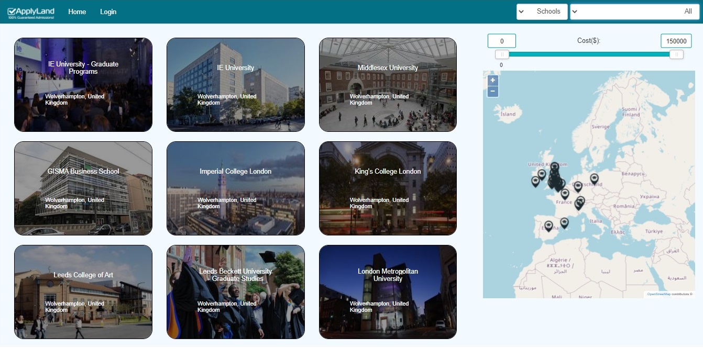
Task: Click the "Italia" label on the map
Action: (596, 221)
